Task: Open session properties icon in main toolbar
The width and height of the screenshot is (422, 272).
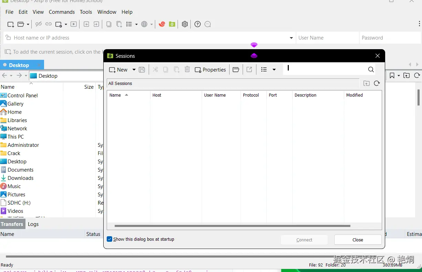Action: click(59, 24)
